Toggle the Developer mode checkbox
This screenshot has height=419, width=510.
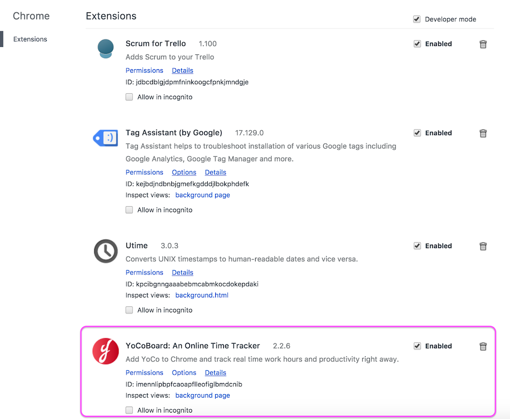click(417, 19)
